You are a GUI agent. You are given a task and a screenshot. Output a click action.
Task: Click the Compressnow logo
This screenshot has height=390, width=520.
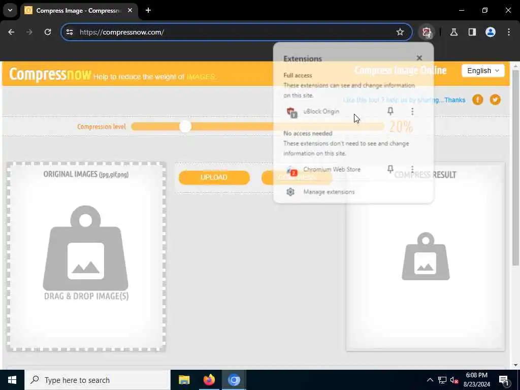(x=50, y=74)
